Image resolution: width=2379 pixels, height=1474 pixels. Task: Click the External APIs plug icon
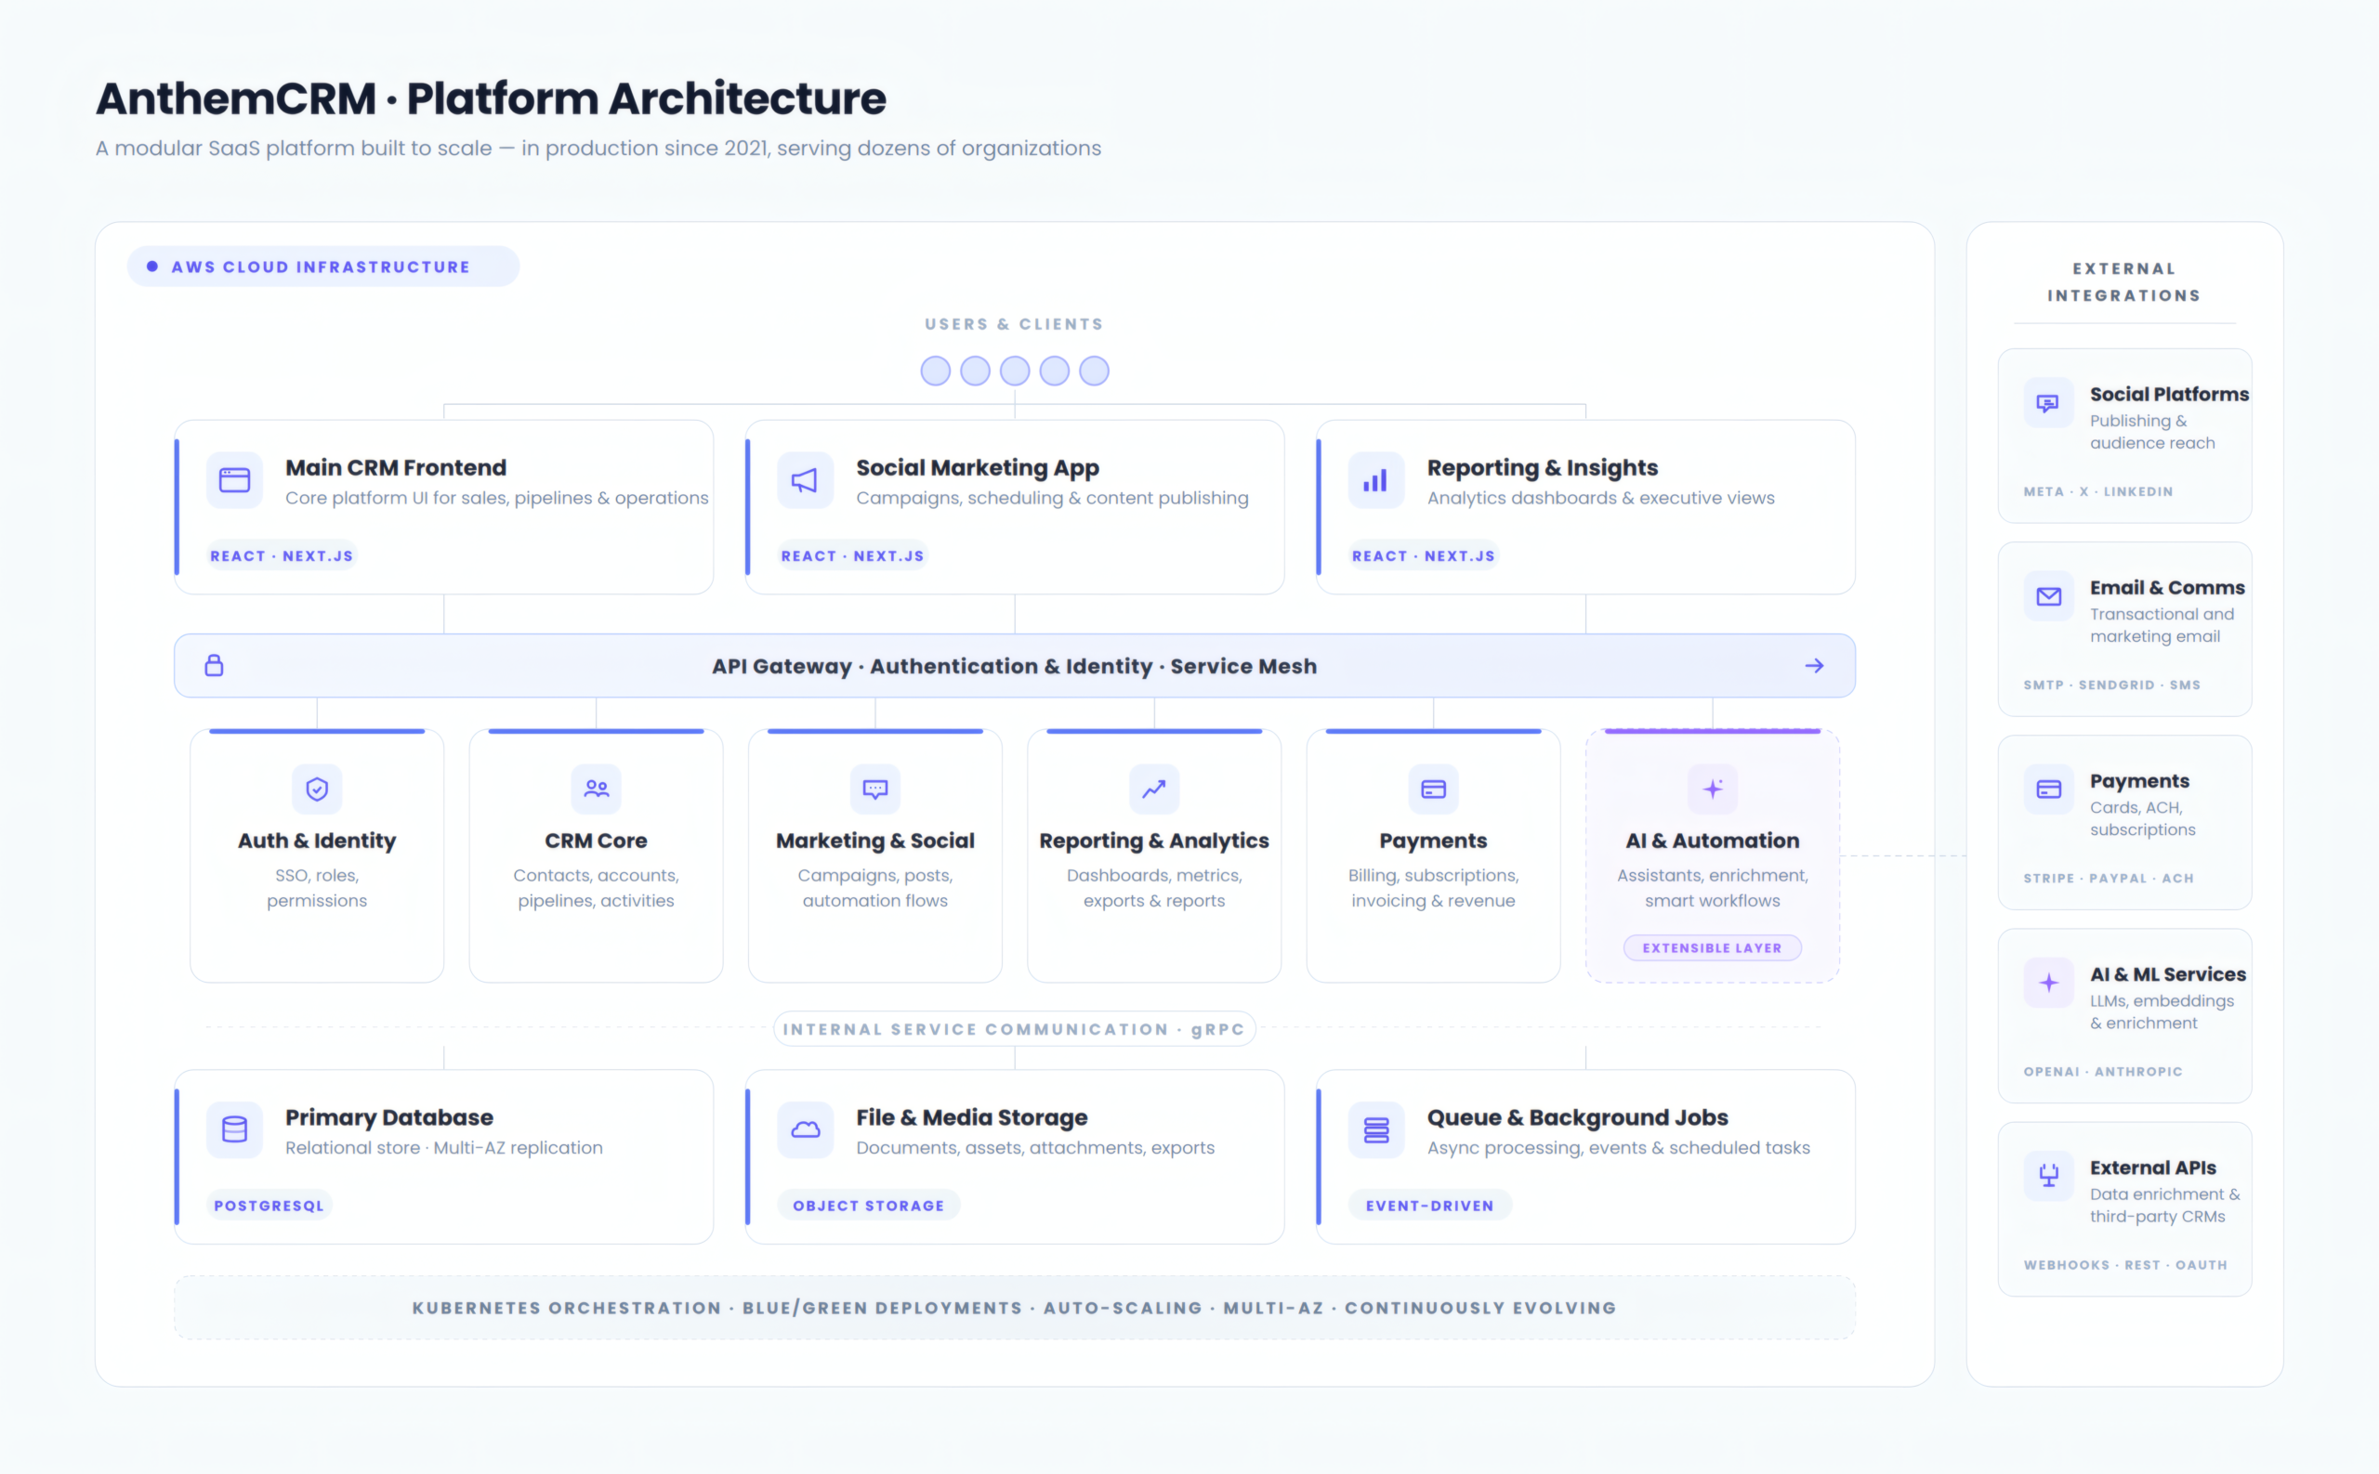(x=2048, y=1176)
